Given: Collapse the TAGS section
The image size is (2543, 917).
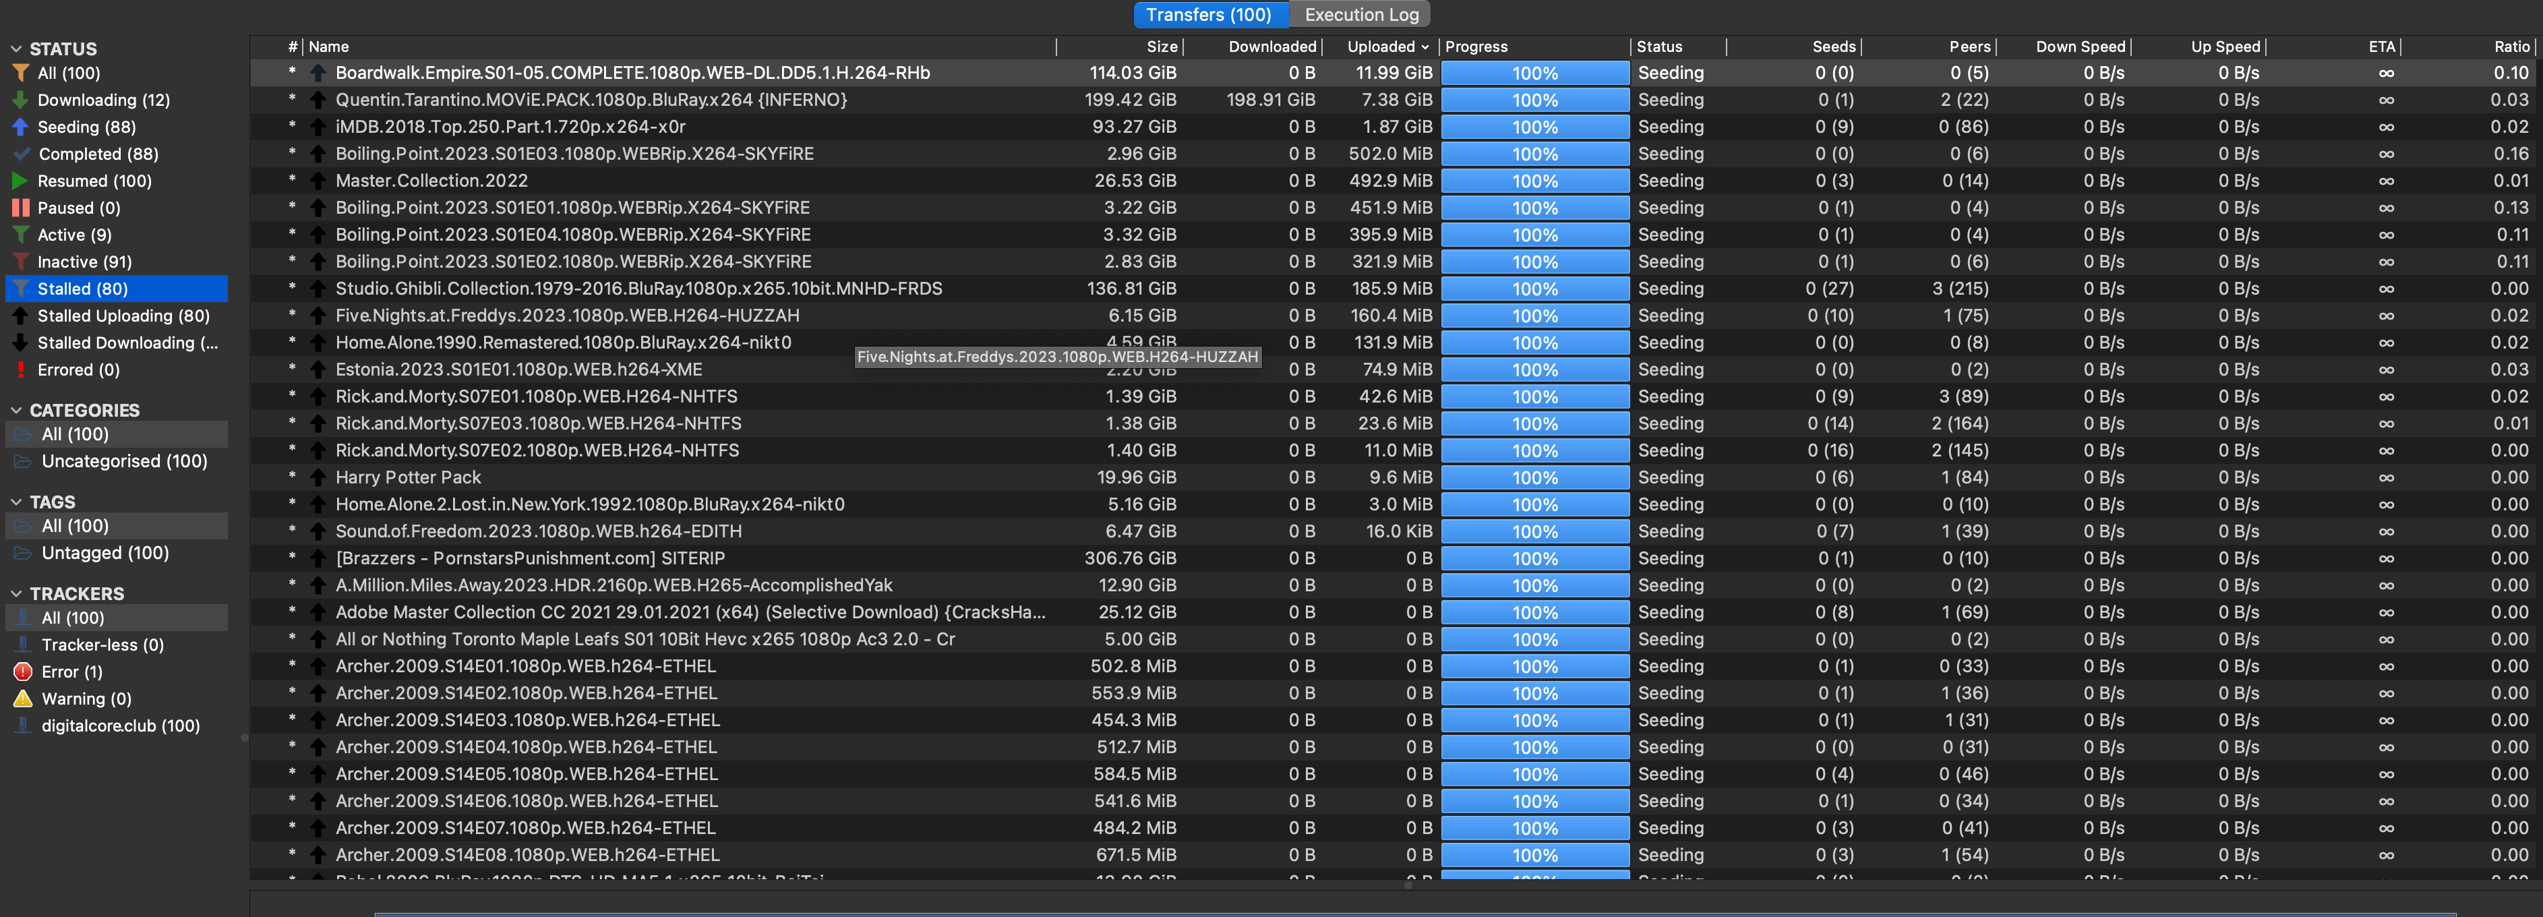Looking at the screenshot, I should (x=16, y=502).
